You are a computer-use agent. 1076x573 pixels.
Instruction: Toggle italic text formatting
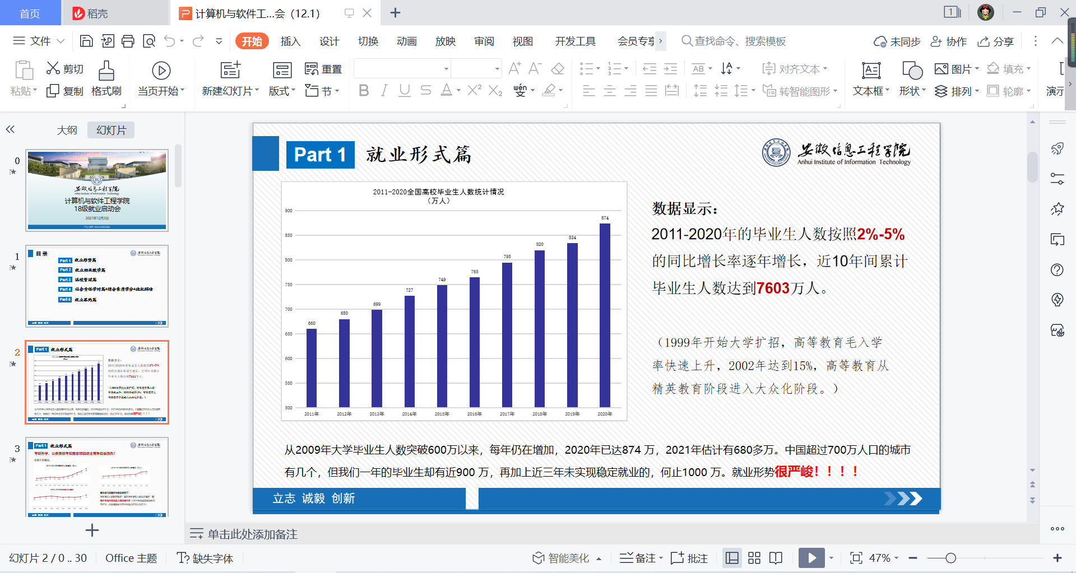(x=384, y=91)
